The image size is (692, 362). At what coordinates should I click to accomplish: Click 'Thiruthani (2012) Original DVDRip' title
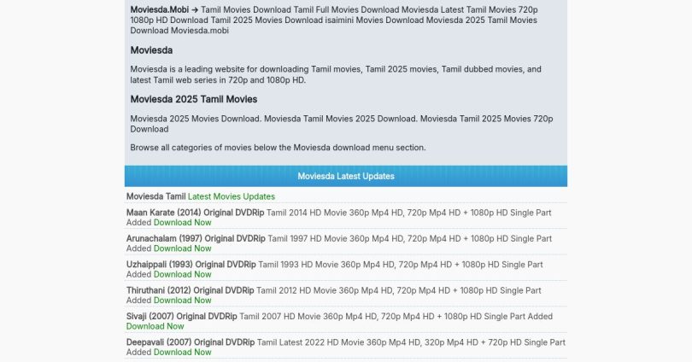click(191, 290)
